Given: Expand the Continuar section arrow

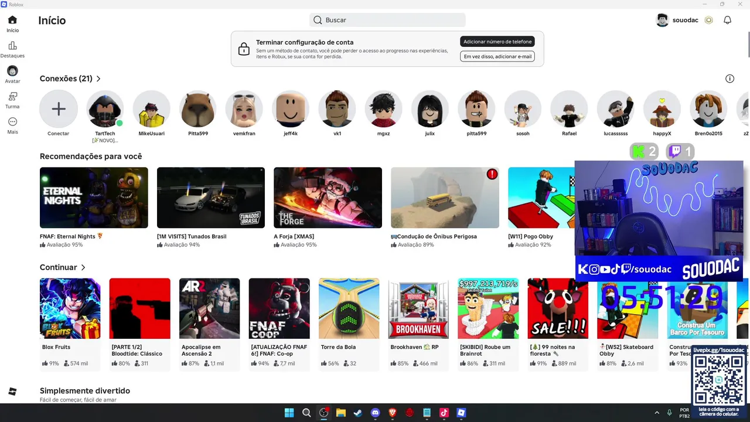Looking at the screenshot, I should [x=83, y=267].
